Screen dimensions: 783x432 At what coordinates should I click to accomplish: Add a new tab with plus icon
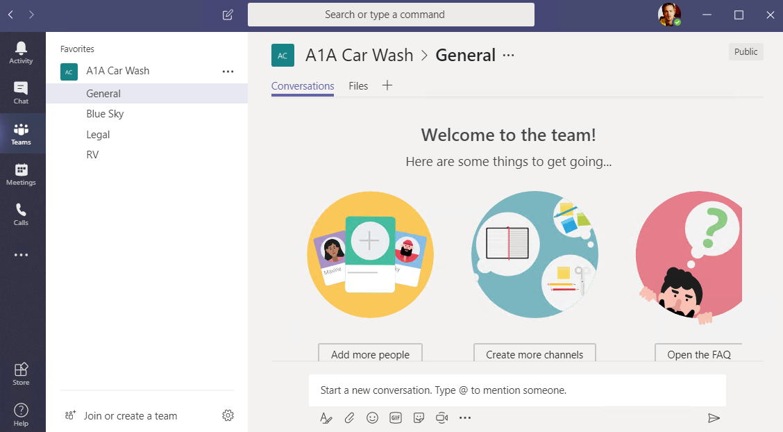(387, 85)
